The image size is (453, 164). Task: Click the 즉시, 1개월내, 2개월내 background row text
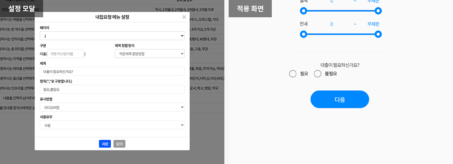click(x=184, y=9)
